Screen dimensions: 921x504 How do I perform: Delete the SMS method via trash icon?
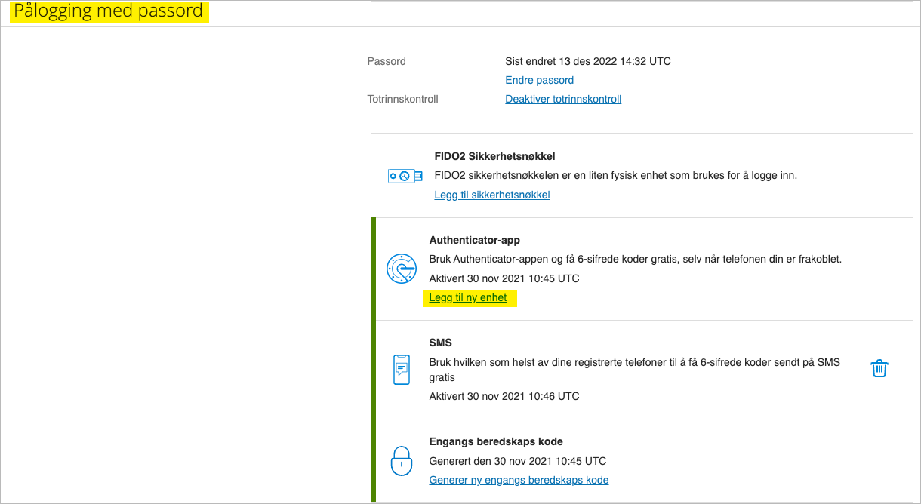click(879, 368)
